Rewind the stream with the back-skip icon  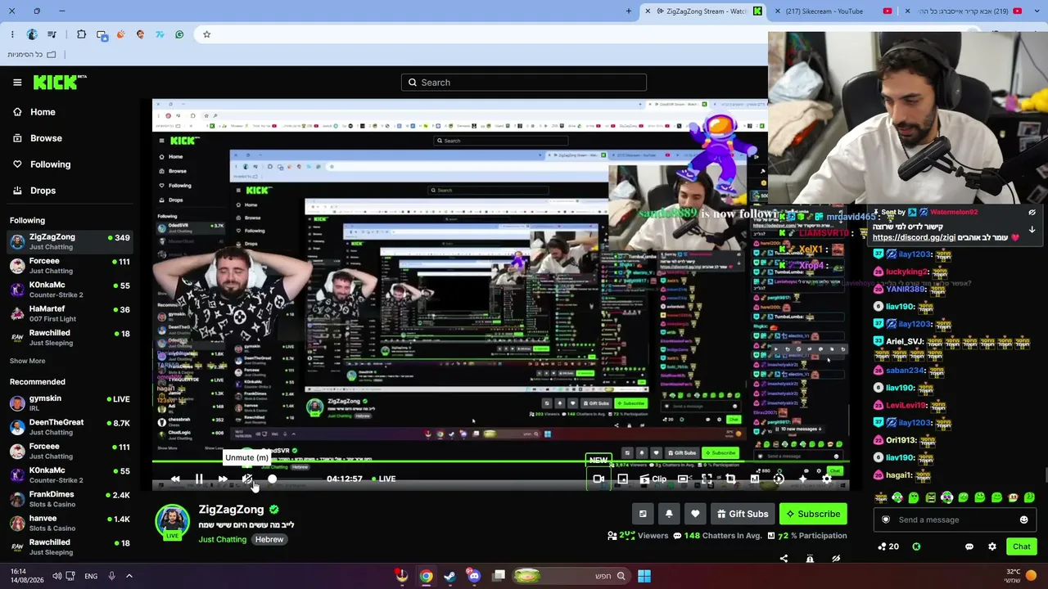[x=175, y=479]
